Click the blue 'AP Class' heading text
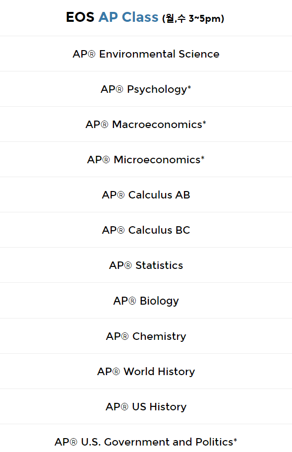292x452 pixels. 128,17
